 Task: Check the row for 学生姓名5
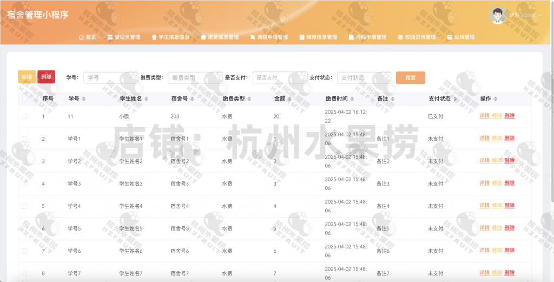coord(24,228)
